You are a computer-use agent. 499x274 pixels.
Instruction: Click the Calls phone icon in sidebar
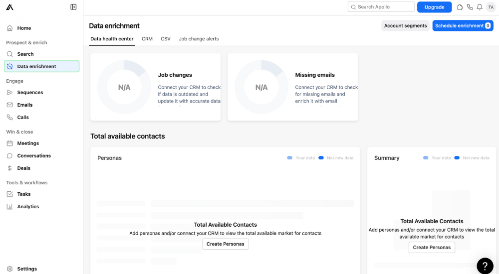10,117
